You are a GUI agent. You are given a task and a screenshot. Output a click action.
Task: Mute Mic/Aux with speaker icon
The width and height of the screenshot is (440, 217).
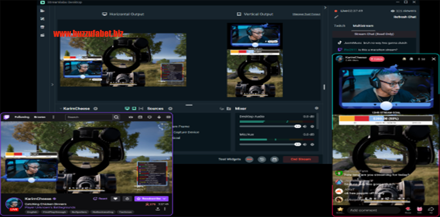pos(305,144)
